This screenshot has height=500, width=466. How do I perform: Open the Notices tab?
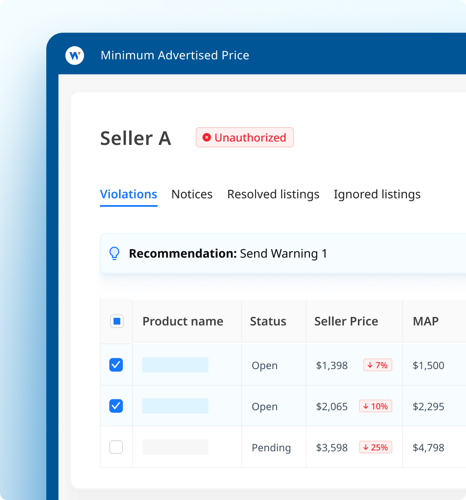click(x=192, y=194)
